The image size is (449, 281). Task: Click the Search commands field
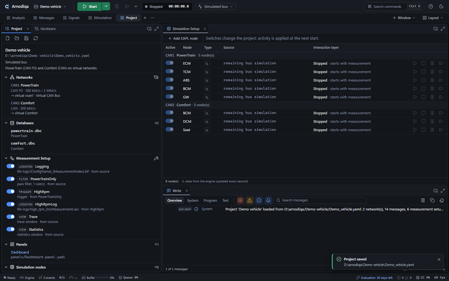tap(394, 7)
